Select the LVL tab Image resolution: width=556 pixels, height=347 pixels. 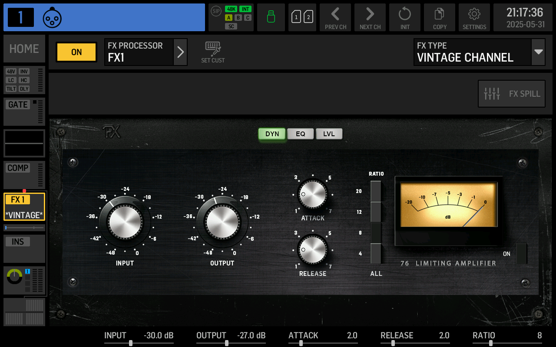click(329, 134)
